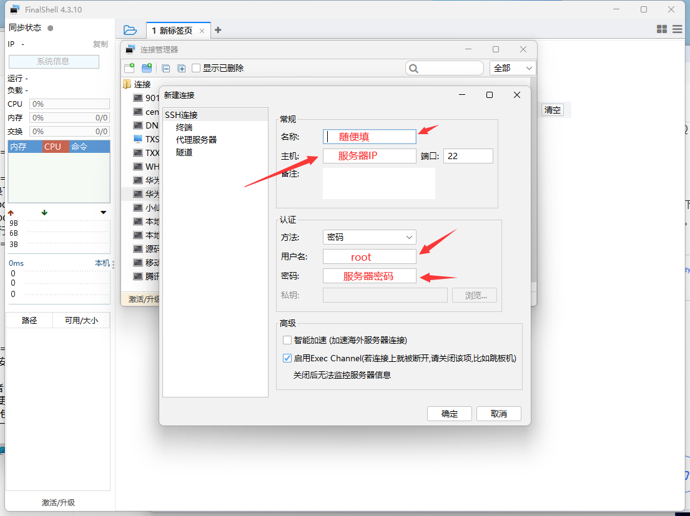Click the green download speed arrow icon

pyautogui.click(x=44, y=213)
